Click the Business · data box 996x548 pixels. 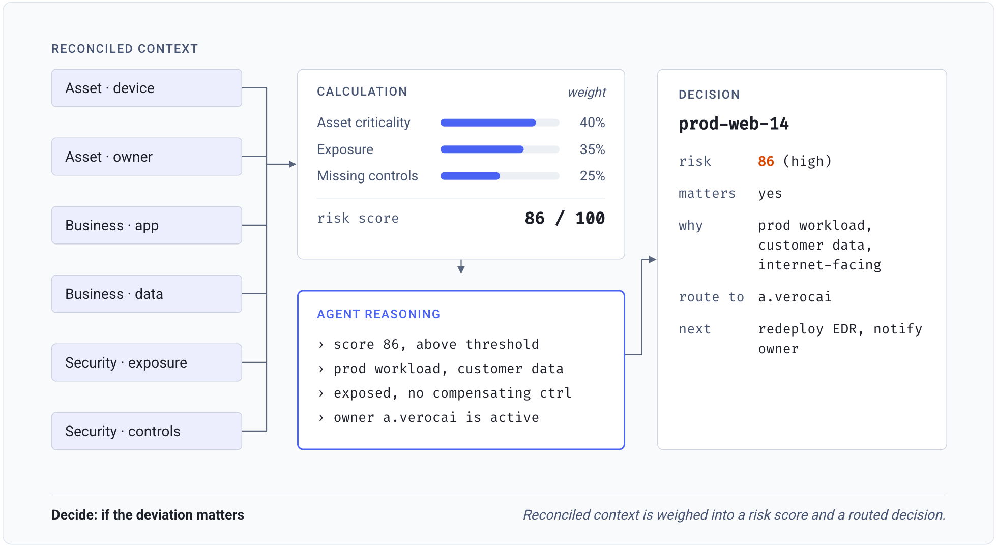(147, 294)
